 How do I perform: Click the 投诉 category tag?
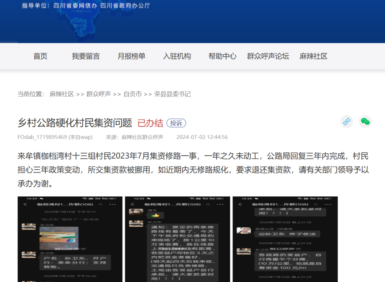176,123
